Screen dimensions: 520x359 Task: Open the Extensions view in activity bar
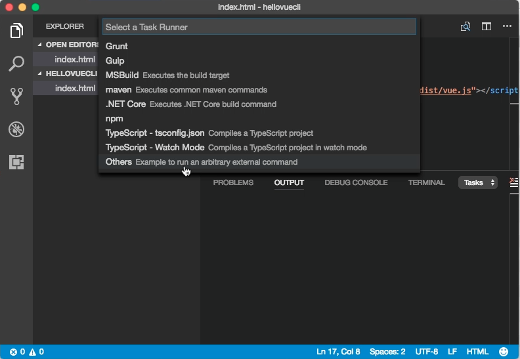16,162
